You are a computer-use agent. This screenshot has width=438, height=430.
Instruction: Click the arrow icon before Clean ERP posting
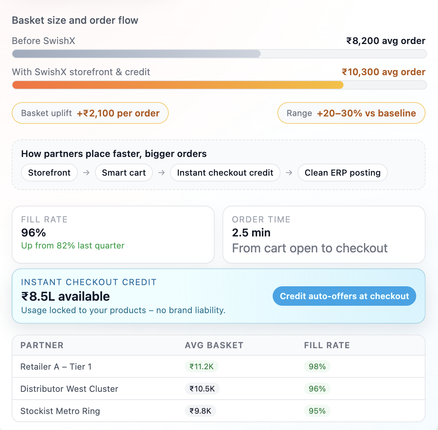tap(289, 173)
